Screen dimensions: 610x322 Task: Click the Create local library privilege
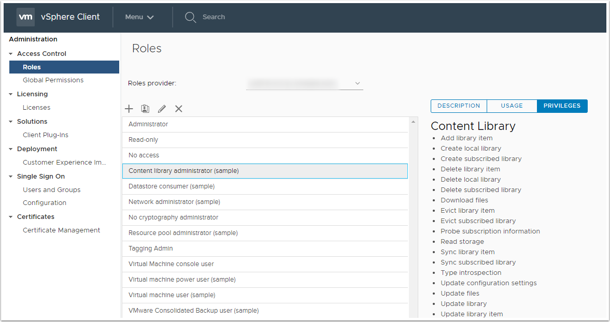click(x=471, y=149)
